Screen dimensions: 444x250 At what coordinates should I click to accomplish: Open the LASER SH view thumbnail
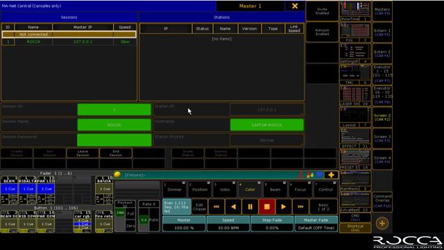tap(355, 96)
